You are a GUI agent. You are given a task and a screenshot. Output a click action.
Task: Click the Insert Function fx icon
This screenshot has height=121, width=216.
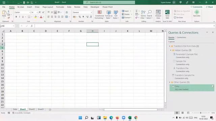coord(32,26)
